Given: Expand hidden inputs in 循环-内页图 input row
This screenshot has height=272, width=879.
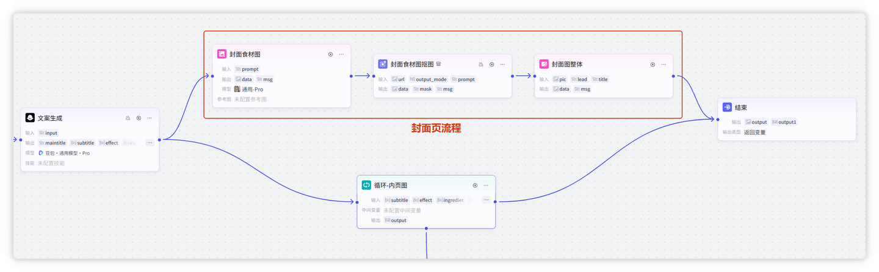Looking at the screenshot, I should [486, 200].
